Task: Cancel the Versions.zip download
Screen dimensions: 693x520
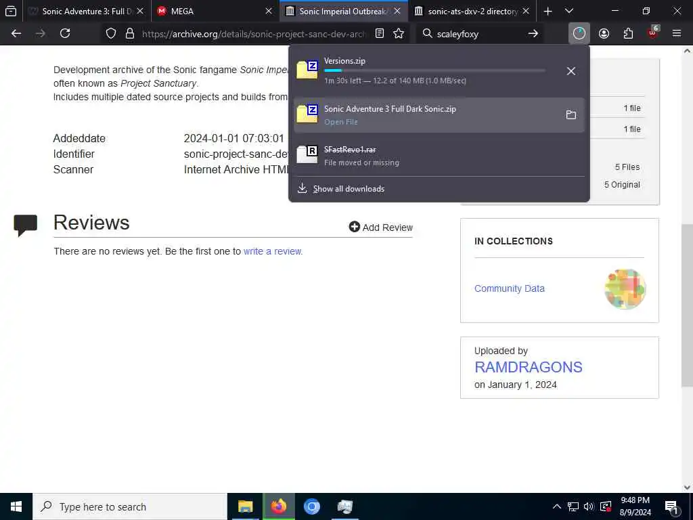Action: click(x=571, y=70)
